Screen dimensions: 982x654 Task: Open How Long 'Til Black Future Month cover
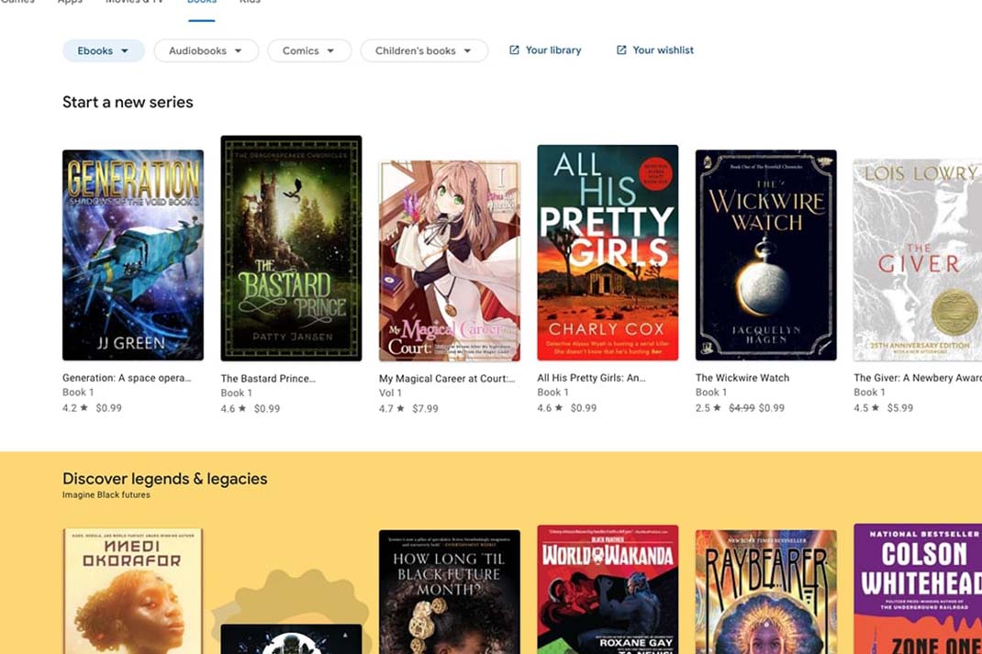pyautogui.click(x=449, y=592)
